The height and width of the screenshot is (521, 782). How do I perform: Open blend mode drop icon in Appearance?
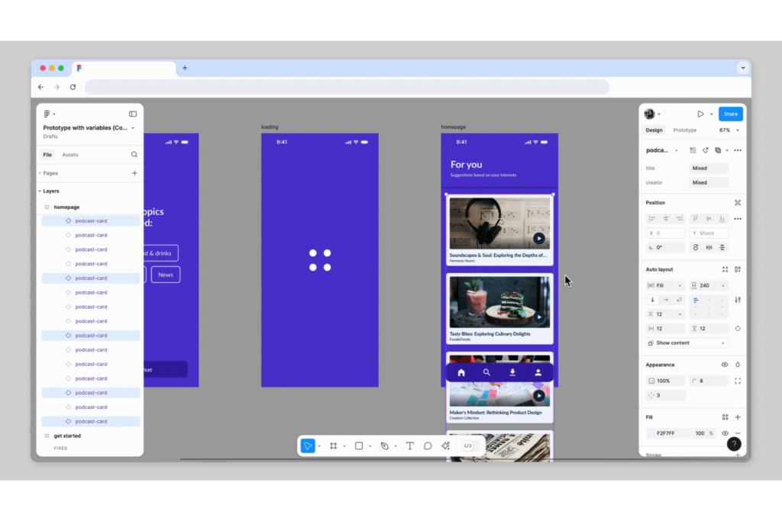(738, 365)
